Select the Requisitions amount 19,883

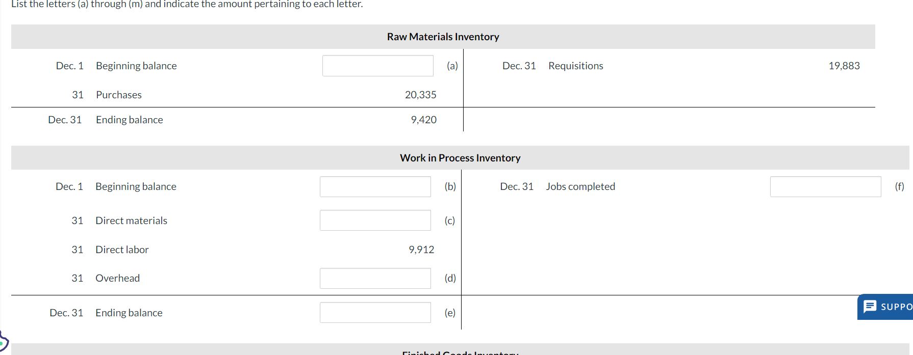pyautogui.click(x=844, y=65)
